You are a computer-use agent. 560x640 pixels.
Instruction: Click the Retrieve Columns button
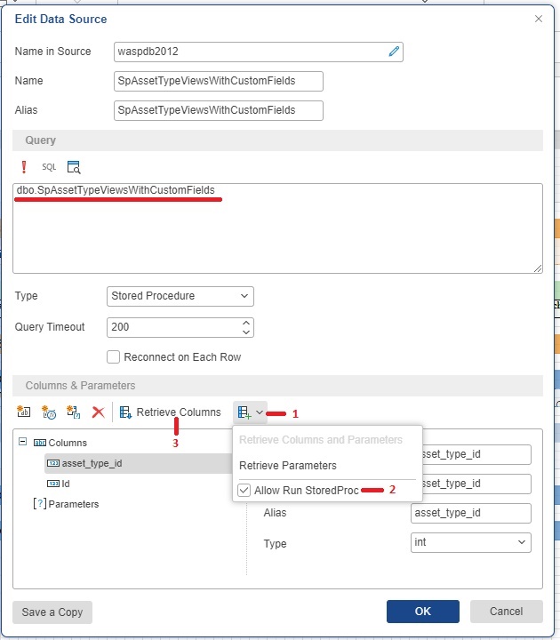[170, 412]
